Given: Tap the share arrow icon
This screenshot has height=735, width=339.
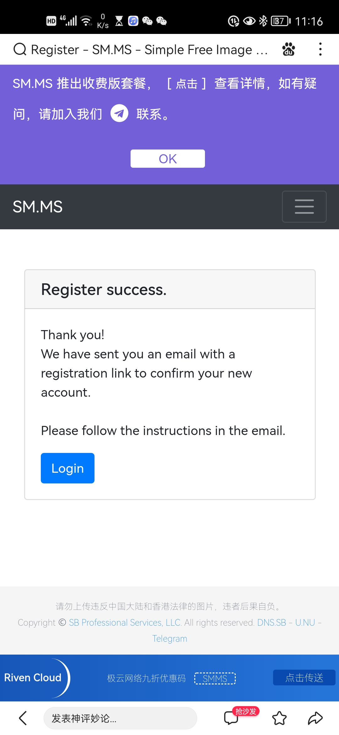Looking at the screenshot, I should pos(315,718).
